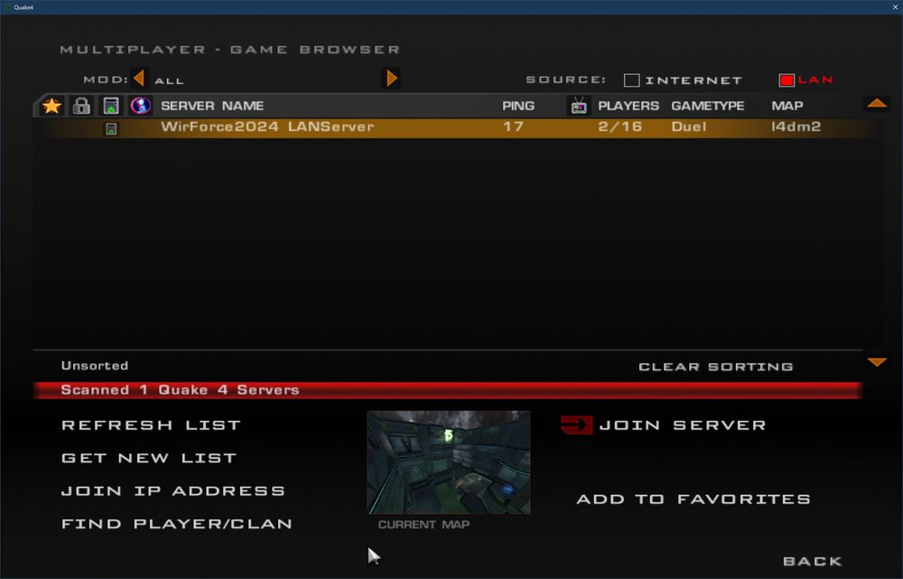
Task: Click the Unsorted status label
Action: click(x=95, y=366)
